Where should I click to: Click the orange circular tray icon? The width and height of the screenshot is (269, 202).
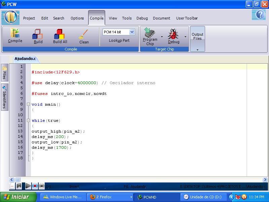click(x=244, y=197)
